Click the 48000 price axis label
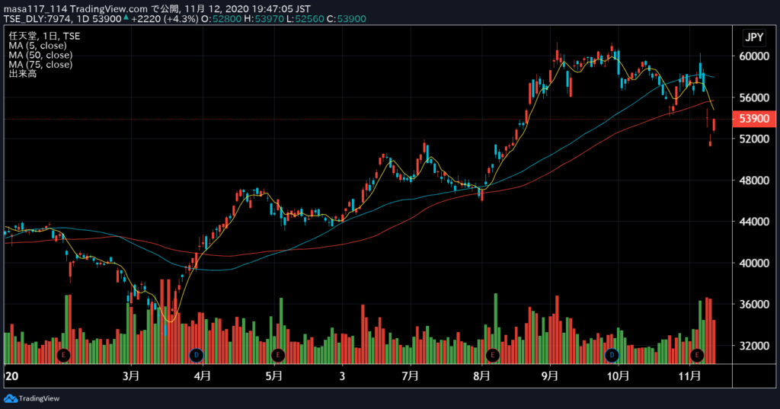This screenshot has width=780, height=409. pos(754,180)
